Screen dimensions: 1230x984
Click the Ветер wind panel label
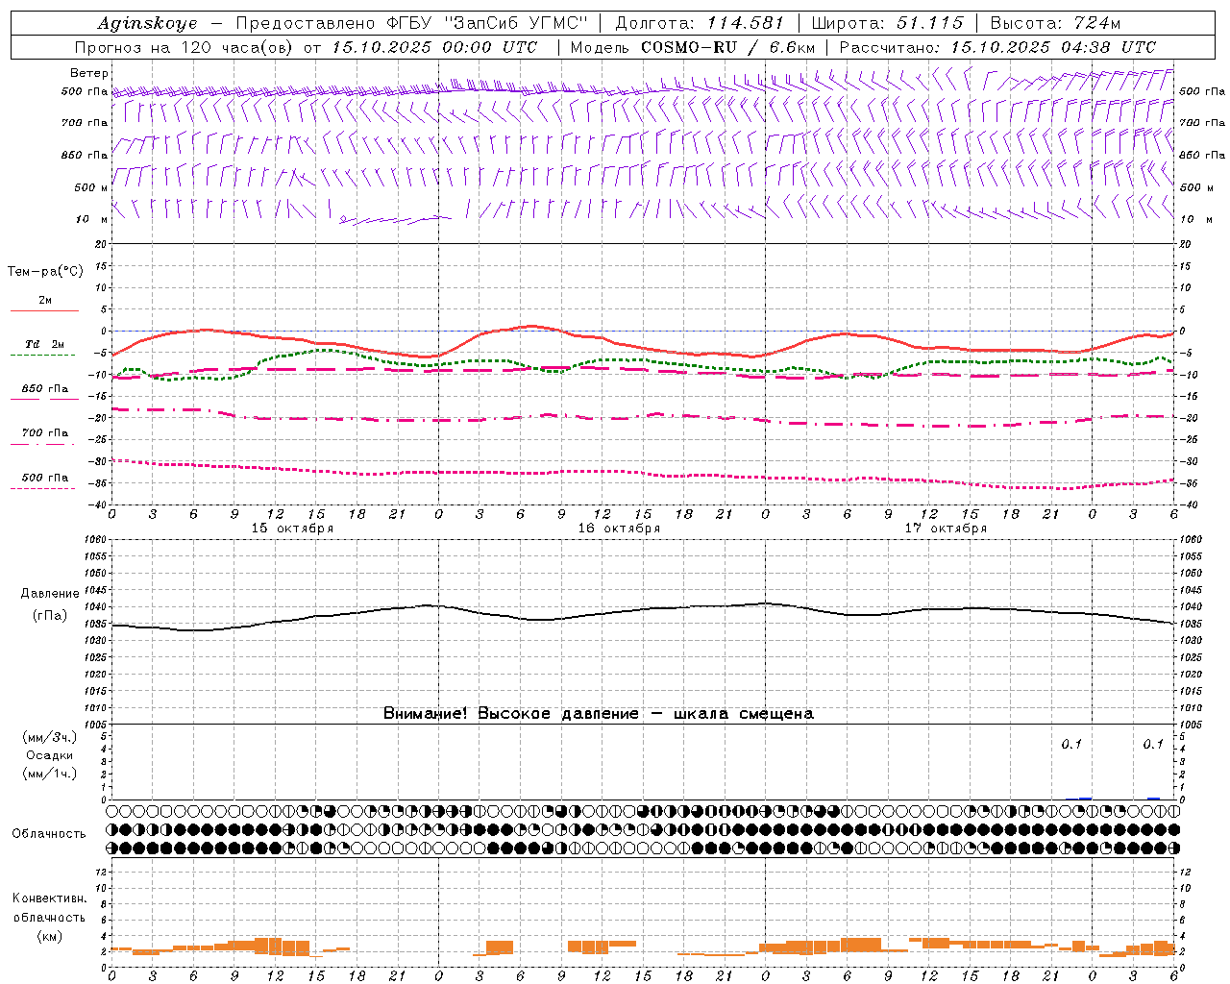[89, 73]
